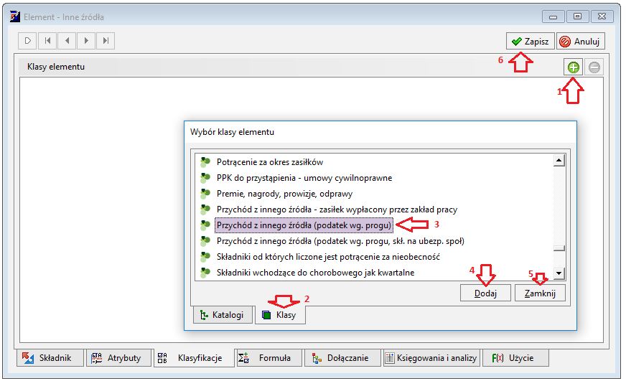
Task: Click the class list scroll-up arrow
Action: [559, 161]
